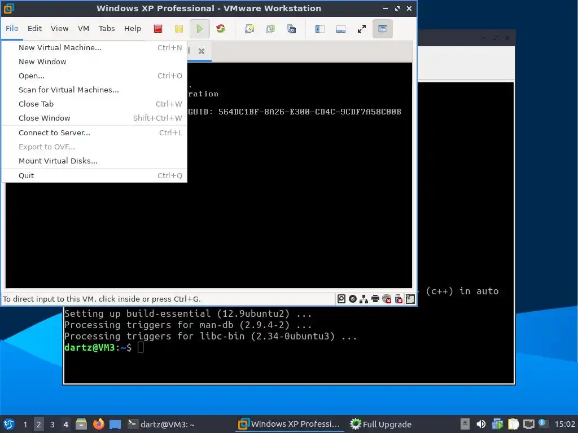The width and height of the screenshot is (578, 433).
Task: Choose New Virtual Machine... from File menu
Action: point(94,47)
